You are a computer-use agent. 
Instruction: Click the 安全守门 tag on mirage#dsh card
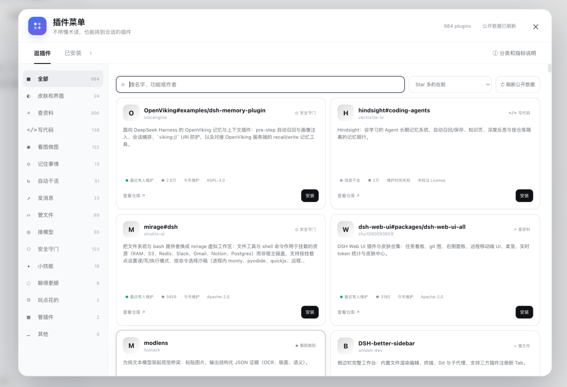coord(306,230)
